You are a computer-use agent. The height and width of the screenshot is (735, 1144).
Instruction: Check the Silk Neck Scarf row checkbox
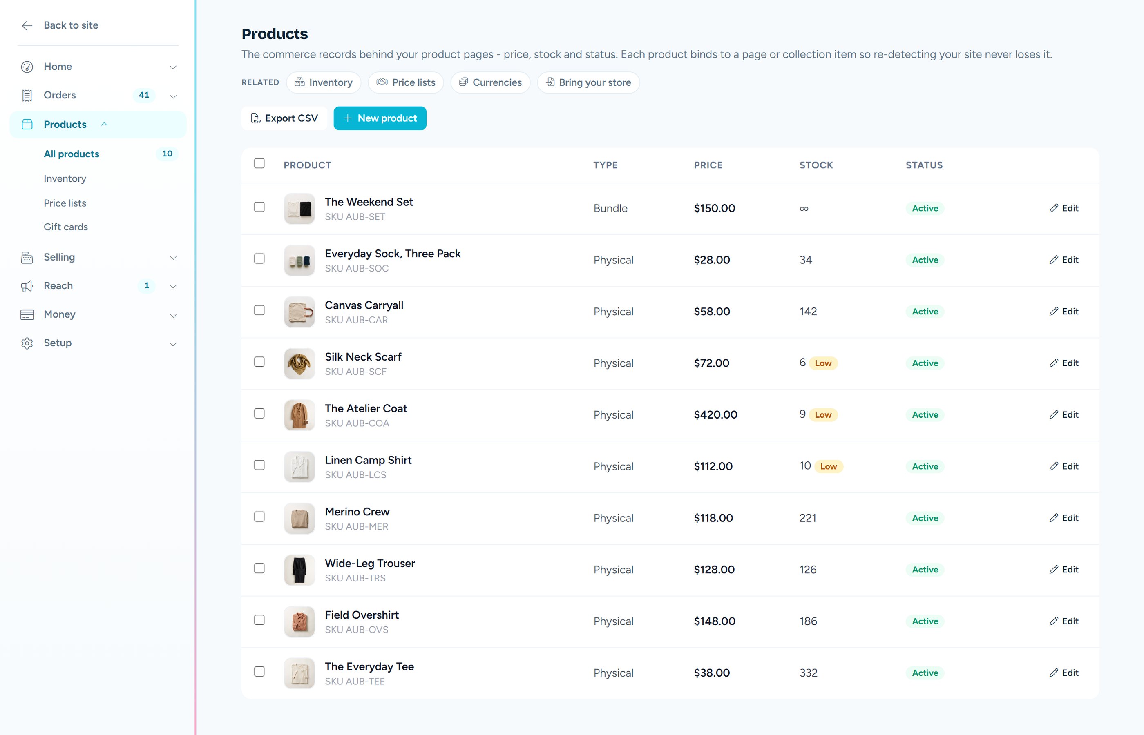coord(259,361)
